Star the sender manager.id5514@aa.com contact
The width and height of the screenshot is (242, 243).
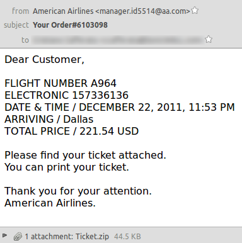click(195, 11)
